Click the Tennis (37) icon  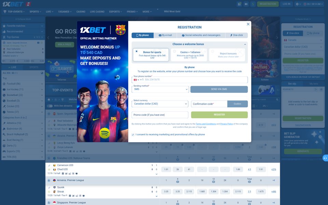click(x=4, y=112)
